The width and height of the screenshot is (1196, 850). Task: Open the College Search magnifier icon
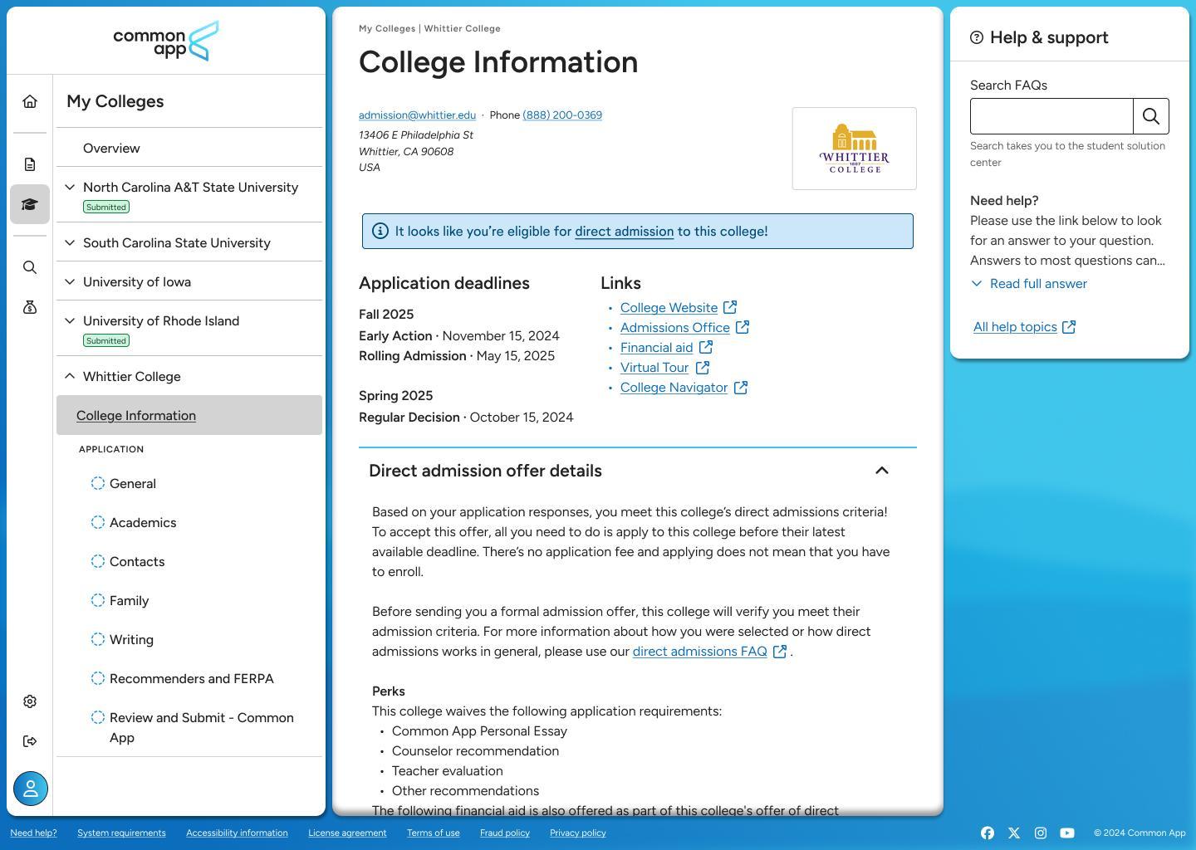[x=30, y=267]
